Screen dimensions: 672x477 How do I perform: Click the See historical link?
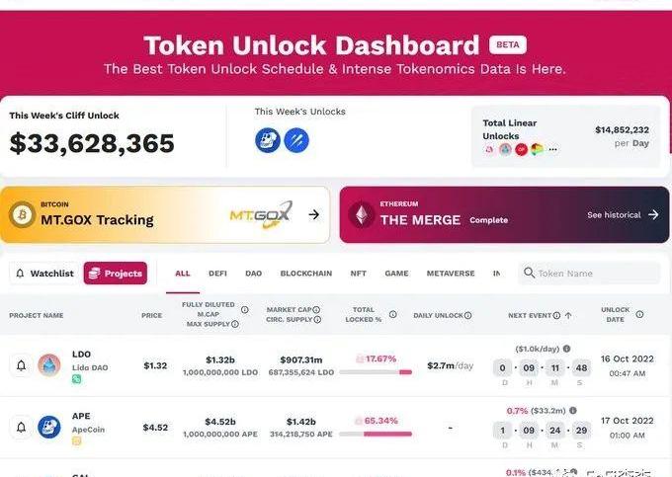622,214
